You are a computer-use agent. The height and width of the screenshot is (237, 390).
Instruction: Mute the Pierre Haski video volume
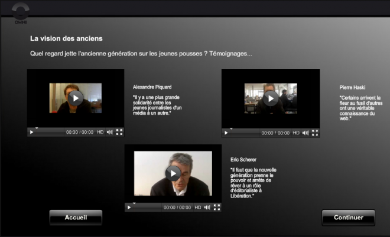pos(305,133)
